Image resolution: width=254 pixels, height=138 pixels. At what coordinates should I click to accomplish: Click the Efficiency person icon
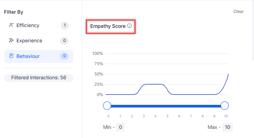(11, 25)
